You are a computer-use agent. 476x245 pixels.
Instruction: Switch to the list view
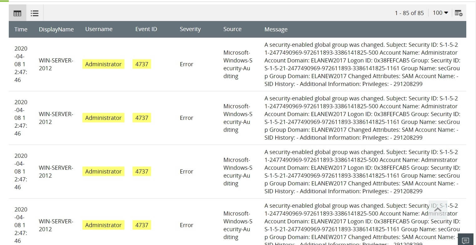click(34, 13)
